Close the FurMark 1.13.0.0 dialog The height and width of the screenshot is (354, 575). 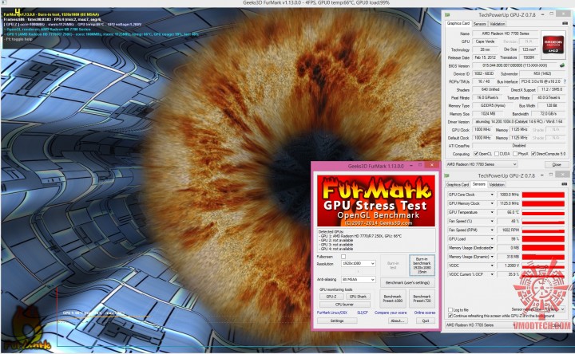pos(432,165)
